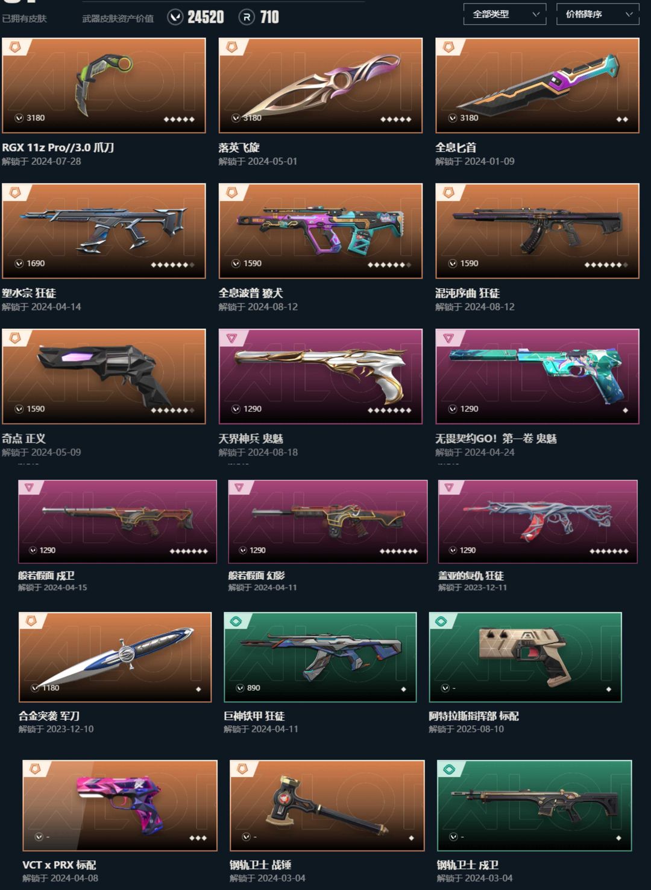This screenshot has width=651, height=890.
Task: Click green tier icon on 钢轨卫士 戍卫
Action: [x=449, y=769]
